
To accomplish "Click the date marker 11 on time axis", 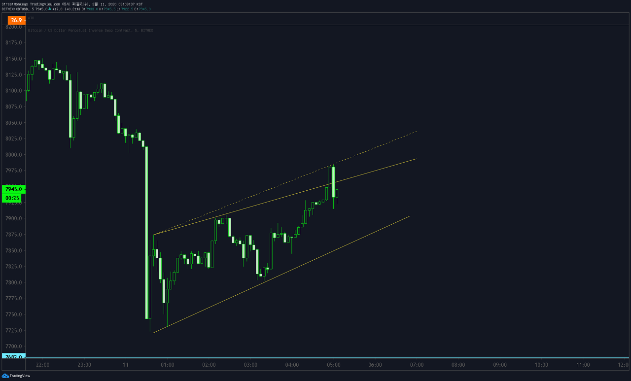I will click(x=126, y=365).
